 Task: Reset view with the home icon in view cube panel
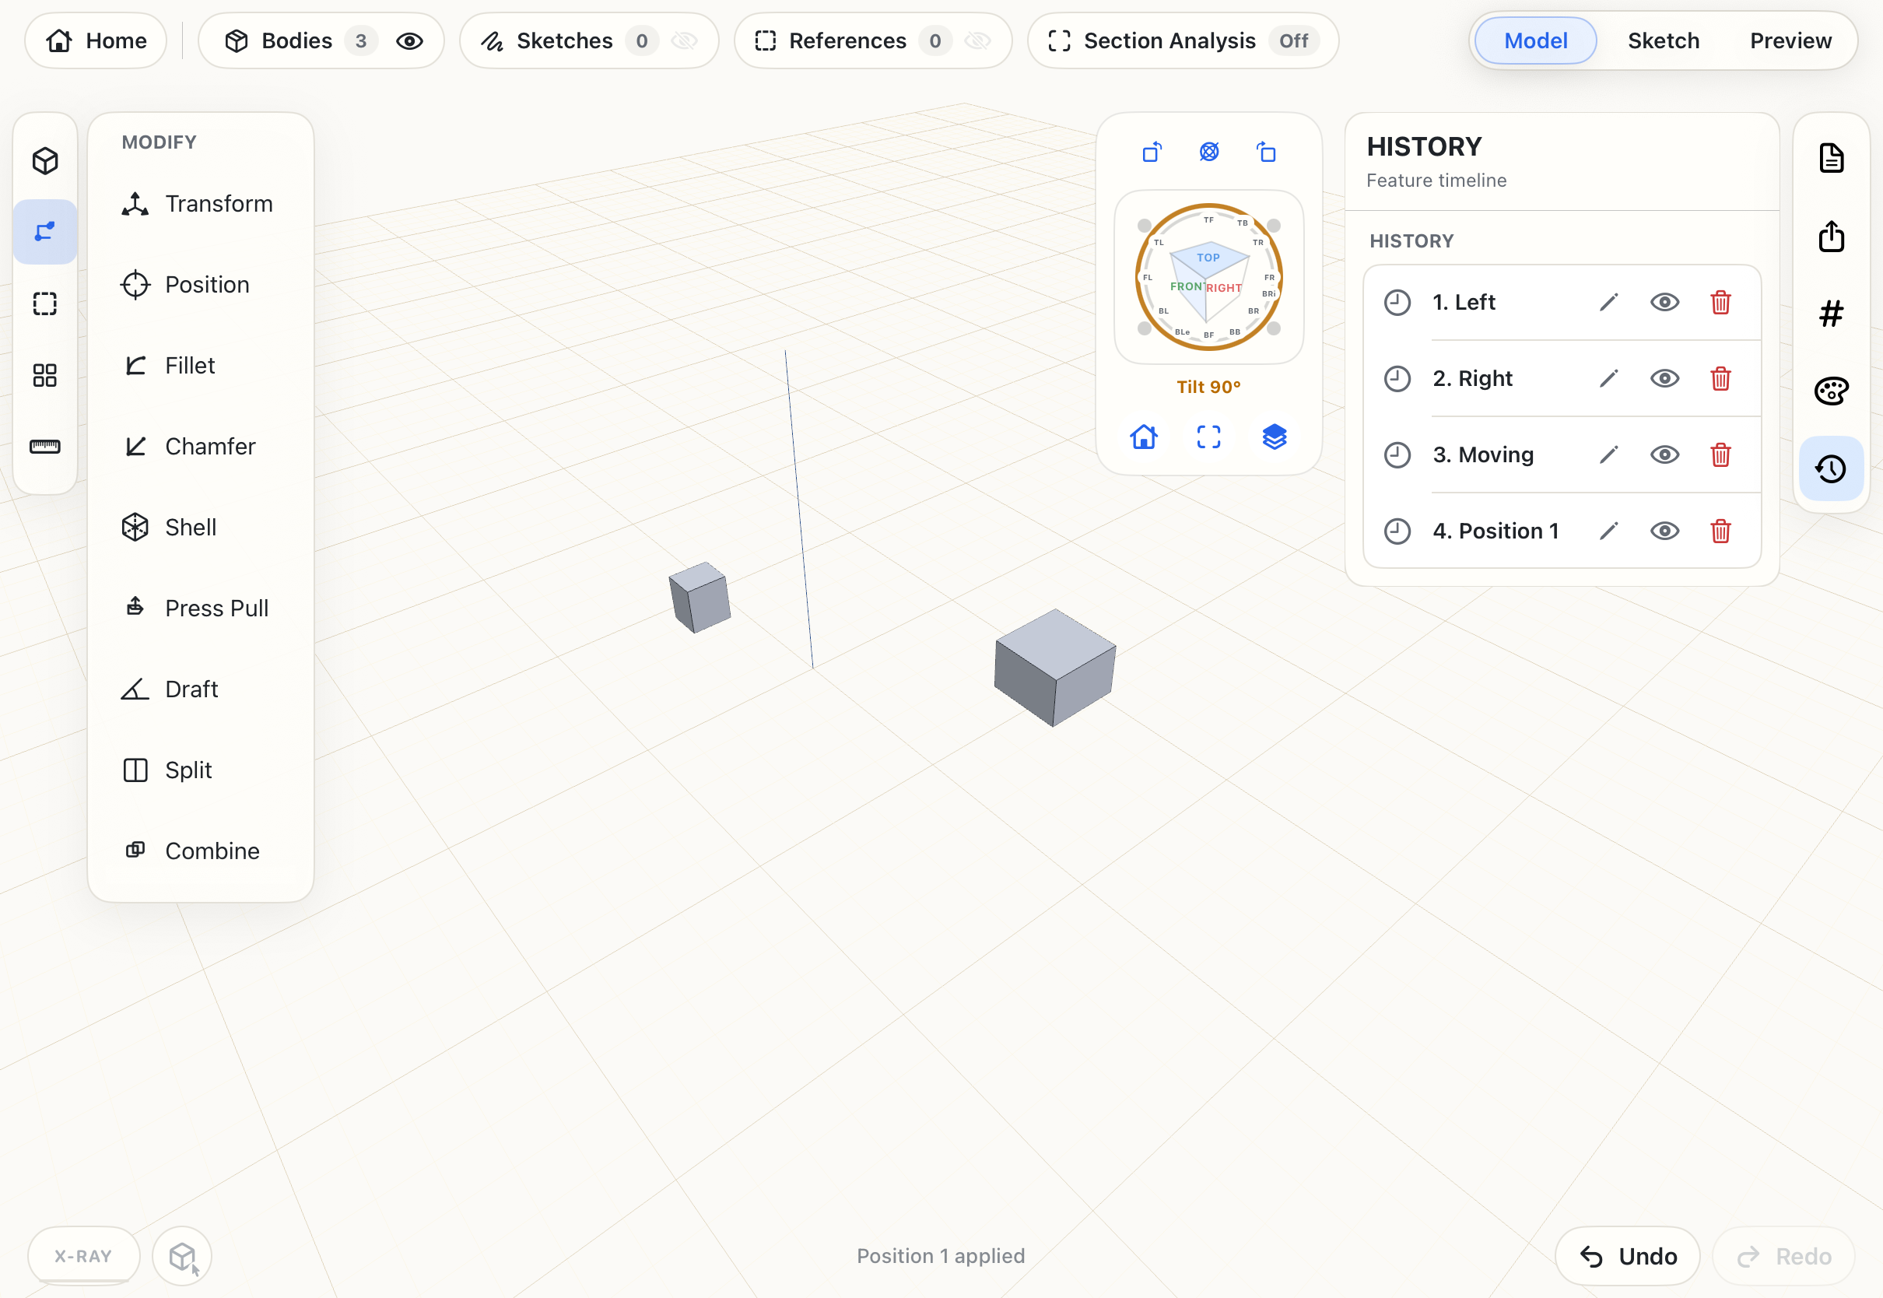coord(1143,437)
